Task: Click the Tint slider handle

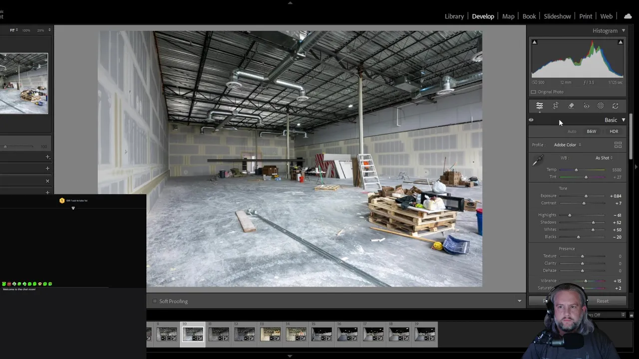Action: pyautogui.click(x=586, y=177)
